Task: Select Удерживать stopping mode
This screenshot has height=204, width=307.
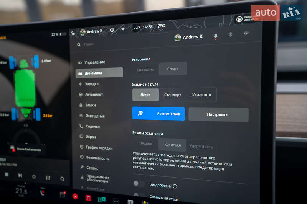Action: [201, 147]
